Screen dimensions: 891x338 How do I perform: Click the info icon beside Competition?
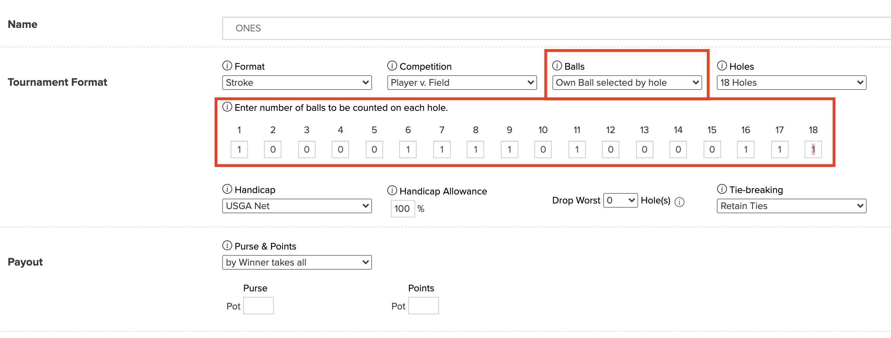(x=392, y=66)
